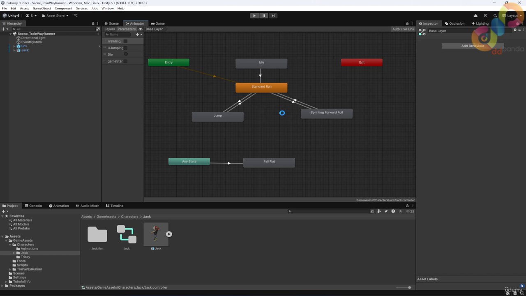The image size is (526, 296).
Task: Switch to the Console tab
Action: 33,206
